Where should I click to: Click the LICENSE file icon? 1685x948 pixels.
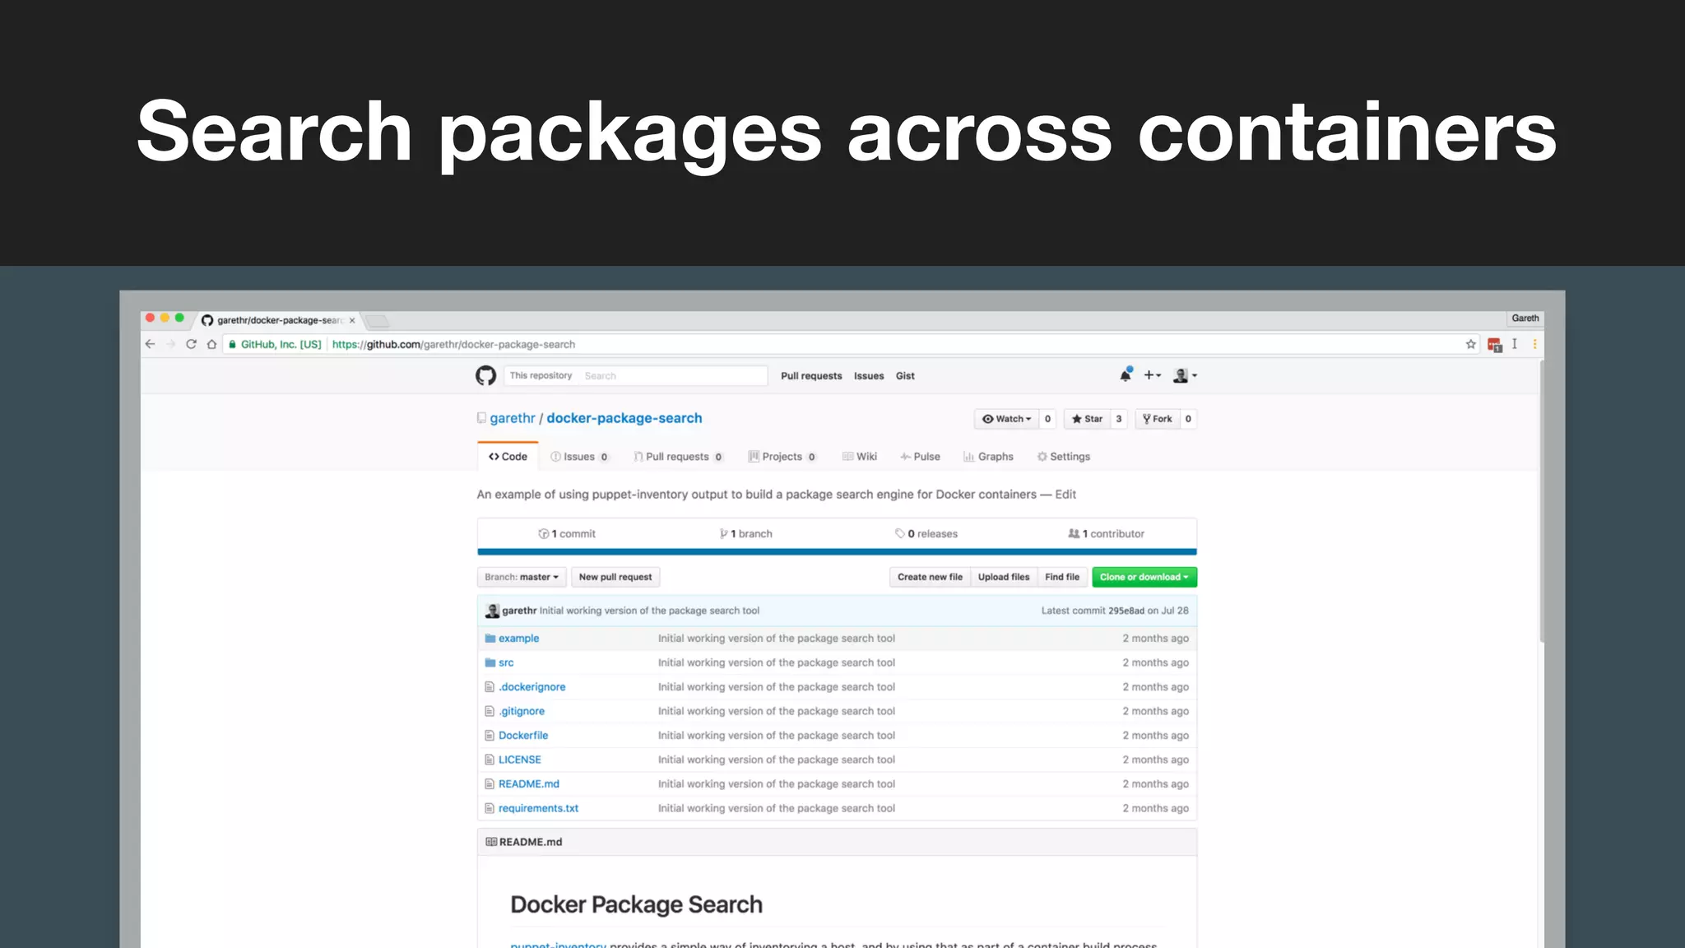click(x=490, y=760)
